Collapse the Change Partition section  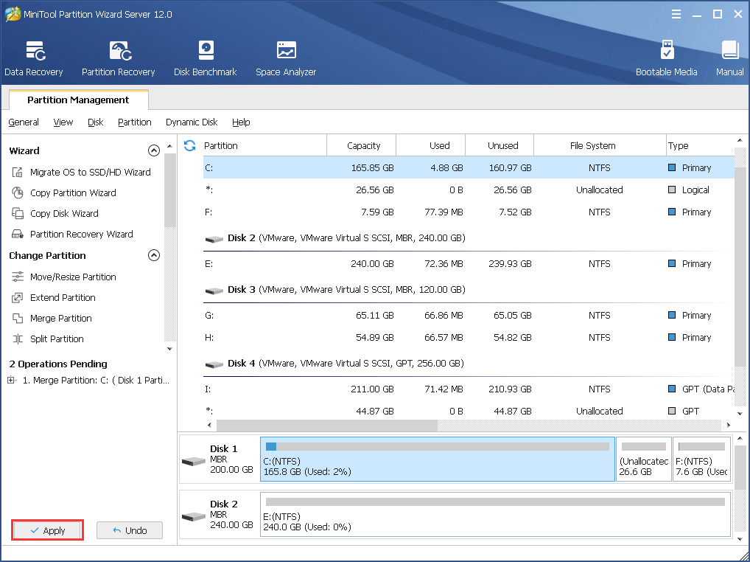(x=153, y=255)
